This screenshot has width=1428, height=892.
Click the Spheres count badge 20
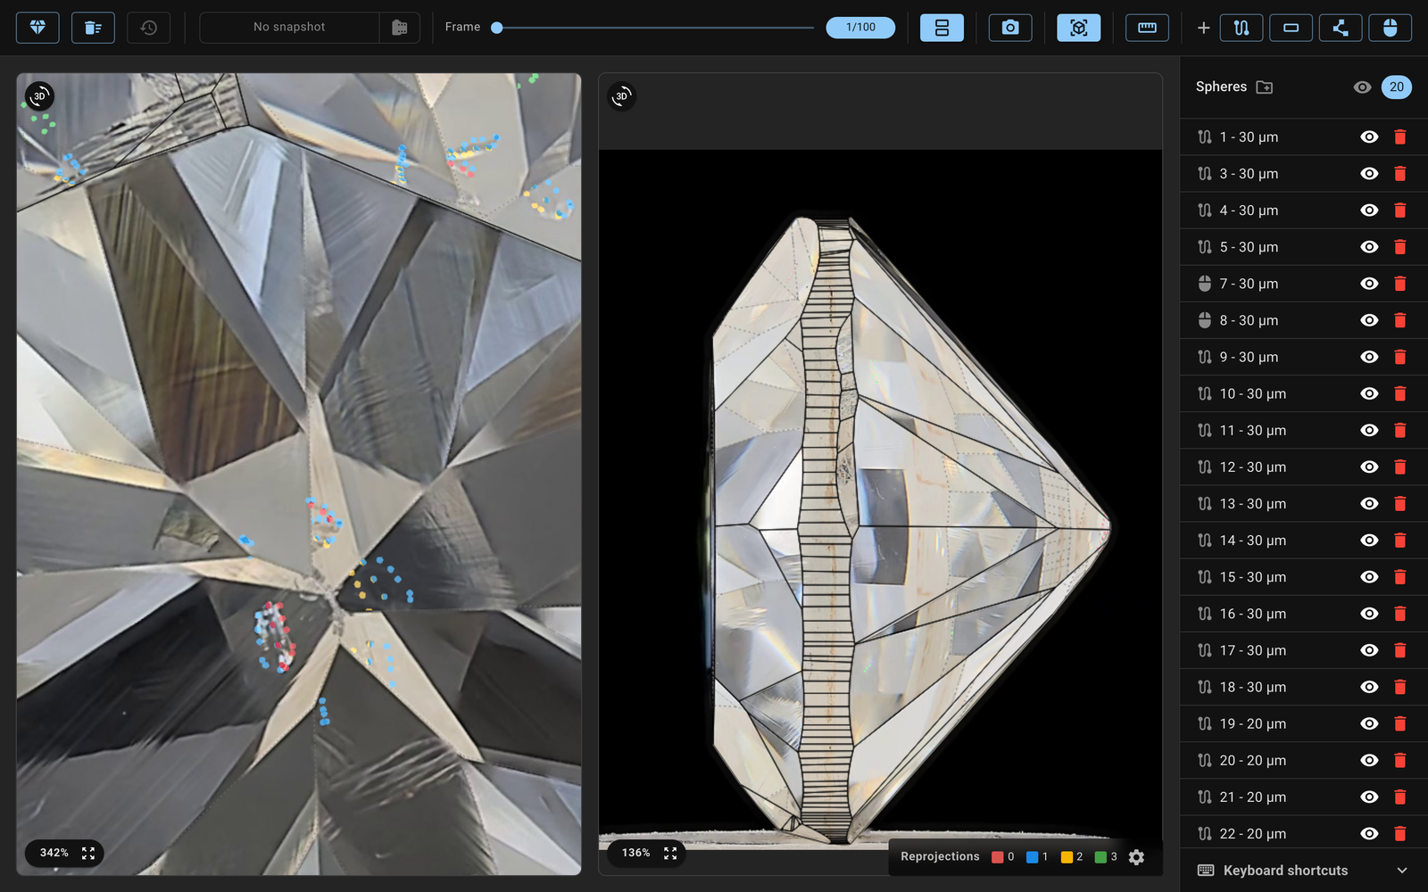point(1397,87)
